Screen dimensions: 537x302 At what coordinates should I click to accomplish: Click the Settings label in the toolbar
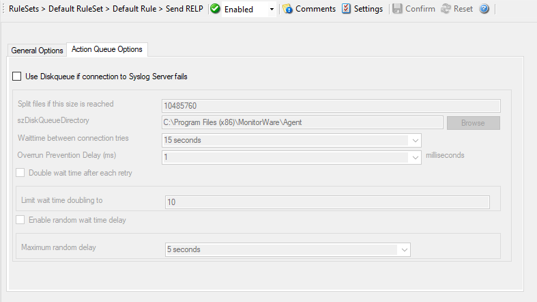[x=368, y=9]
